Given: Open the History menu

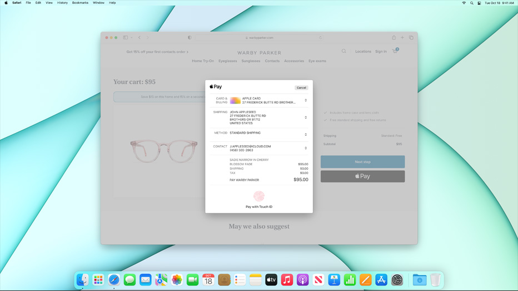Looking at the screenshot, I should pyautogui.click(x=62, y=3).
